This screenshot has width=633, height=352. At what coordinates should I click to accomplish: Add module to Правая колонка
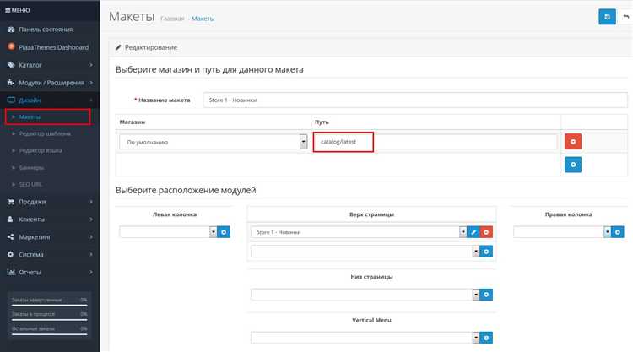[617, 231]
